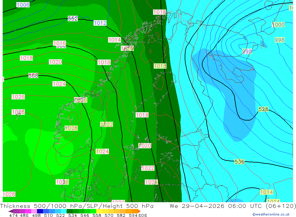
Task: Click the bright magenta legend swatch
Action: tap(28, 211)
